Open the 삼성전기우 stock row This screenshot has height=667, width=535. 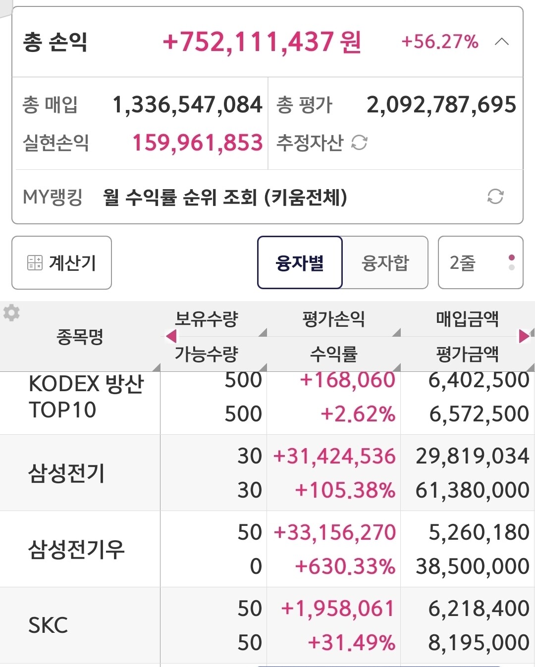click(267, 549)
